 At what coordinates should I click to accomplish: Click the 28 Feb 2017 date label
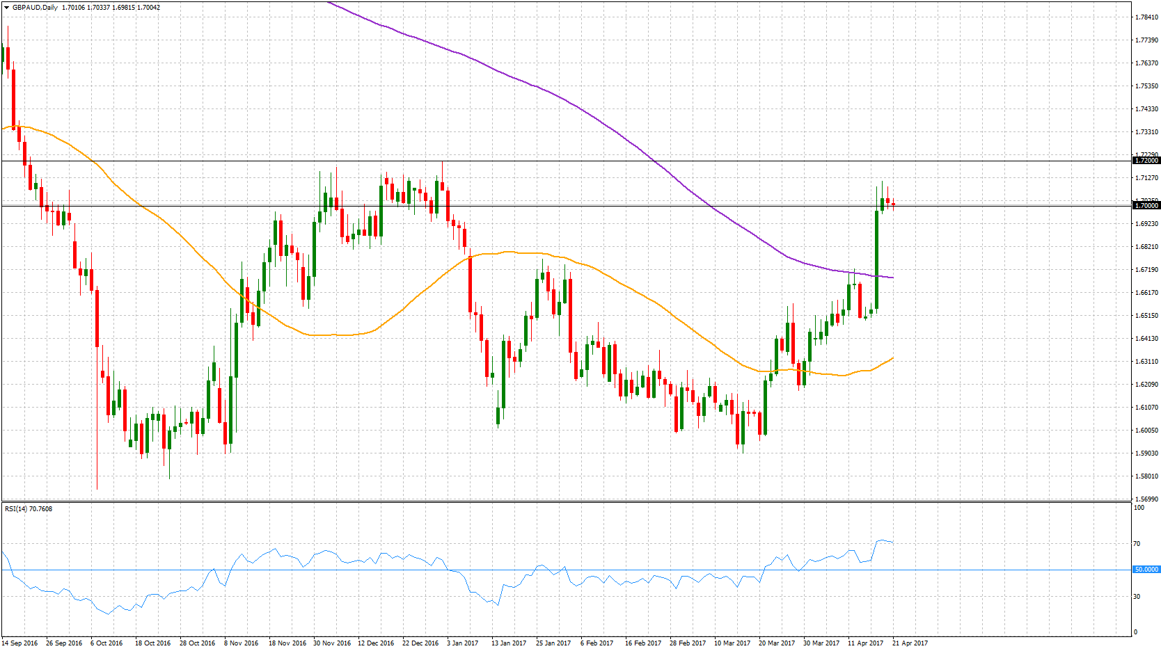click(x=688, y=643)
